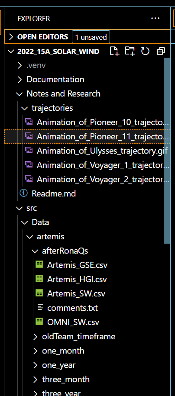Click the Readme.md info icon

pyautogui.click(x=23, y=193)
